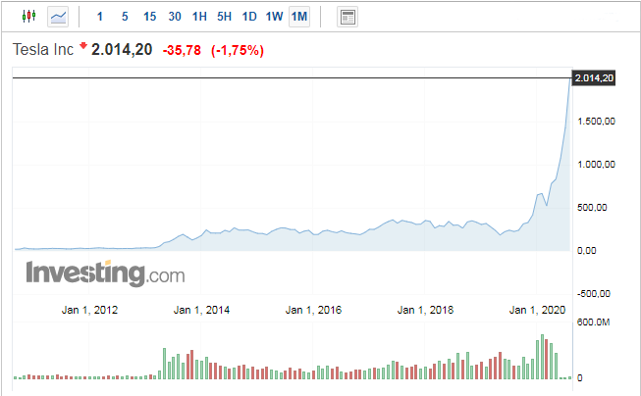The height and width of the screenshot is (396, 641).
Task: Click the current price tag on the axis
Action: click(x=594, y=78)
